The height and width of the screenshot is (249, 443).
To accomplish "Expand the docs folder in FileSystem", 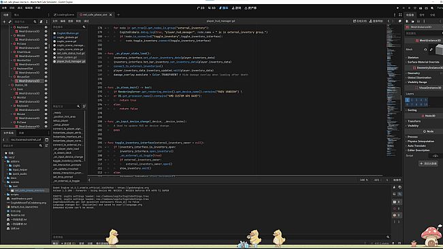I will [5, 178].
